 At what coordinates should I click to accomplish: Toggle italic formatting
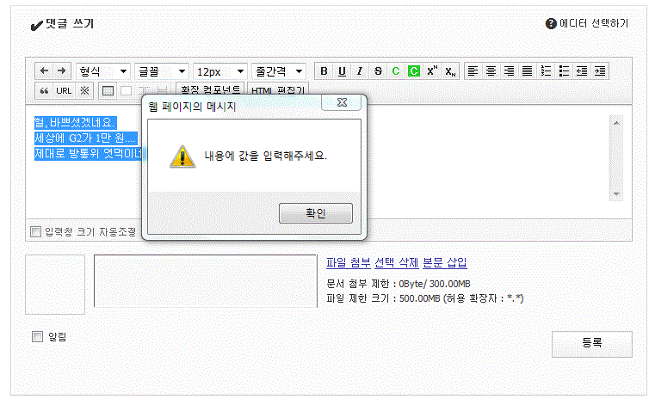coord(360,71)
